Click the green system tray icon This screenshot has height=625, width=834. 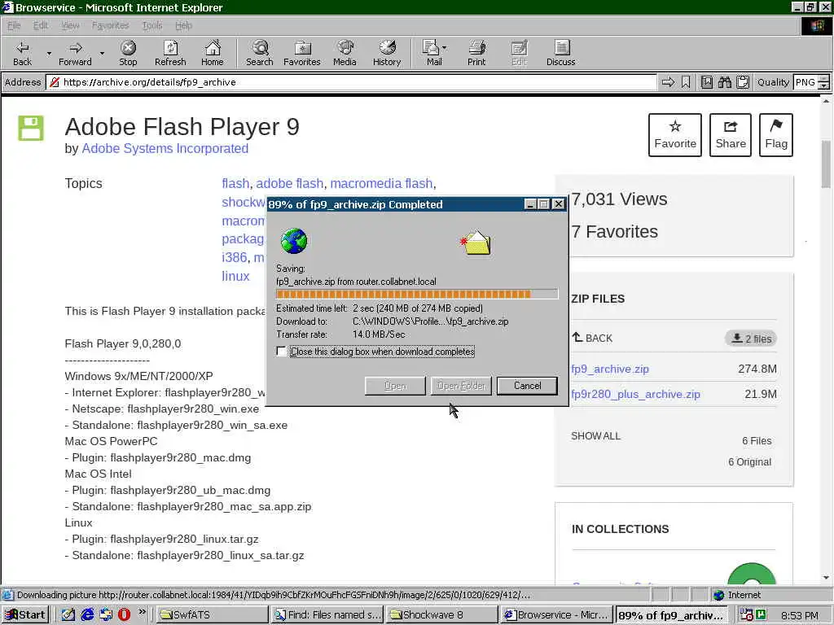click(x=761, y=615)
